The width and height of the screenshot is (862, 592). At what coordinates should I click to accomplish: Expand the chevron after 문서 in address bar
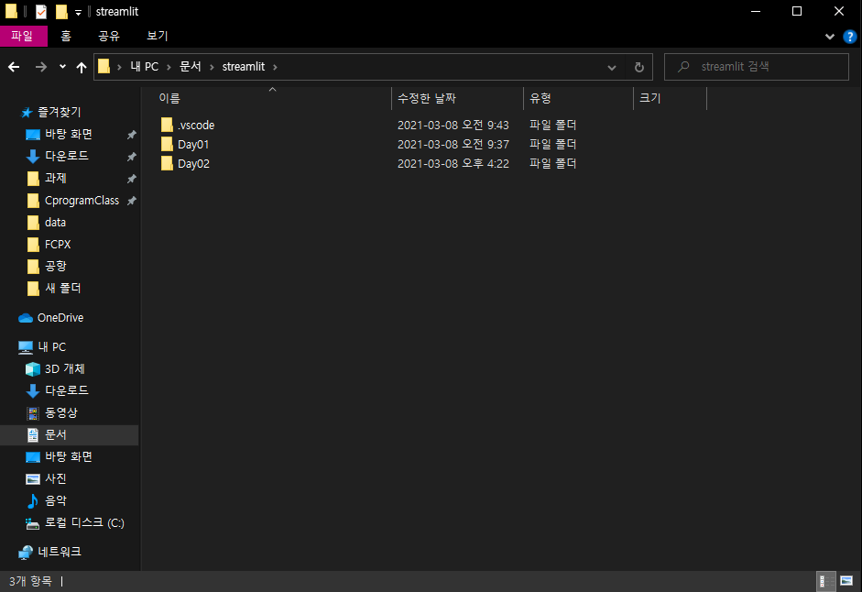click(211, 67)
